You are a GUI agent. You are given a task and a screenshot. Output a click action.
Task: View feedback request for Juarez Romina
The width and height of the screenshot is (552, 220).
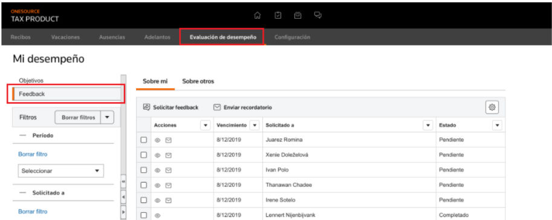click(x=158, y=140)
